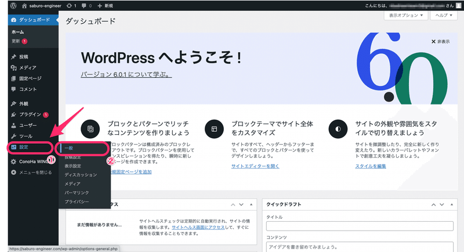Move site health widget up

coord(233,204)
